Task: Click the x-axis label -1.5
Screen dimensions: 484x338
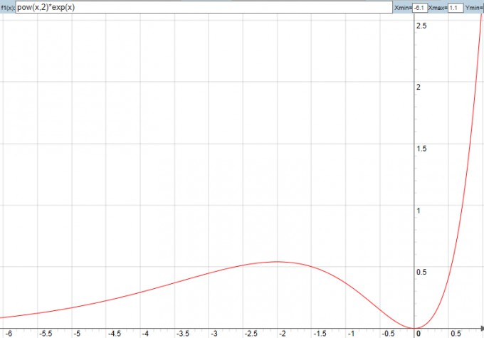Action: click(x=320, y=334)
